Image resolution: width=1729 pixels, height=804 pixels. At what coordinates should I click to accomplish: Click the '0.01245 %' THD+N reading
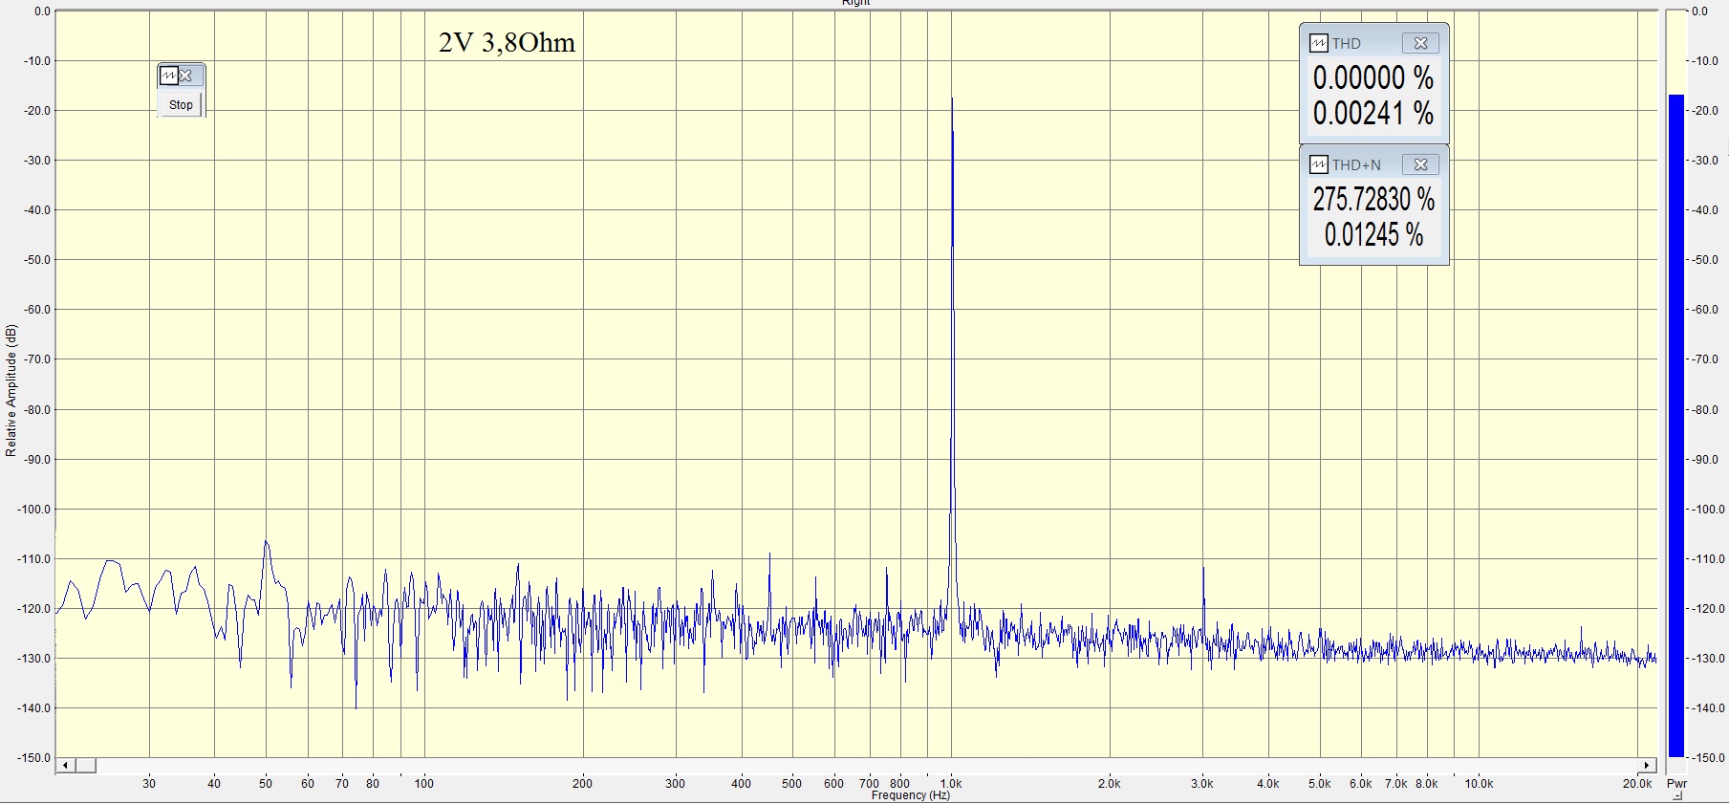1373,234
